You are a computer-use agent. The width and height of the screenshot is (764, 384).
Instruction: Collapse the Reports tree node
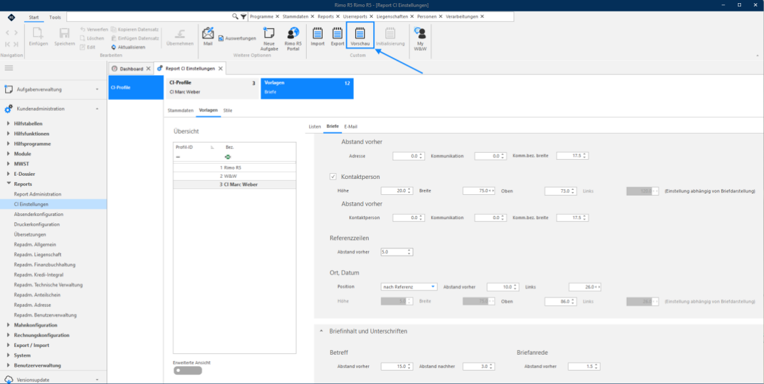click(8, 184)
